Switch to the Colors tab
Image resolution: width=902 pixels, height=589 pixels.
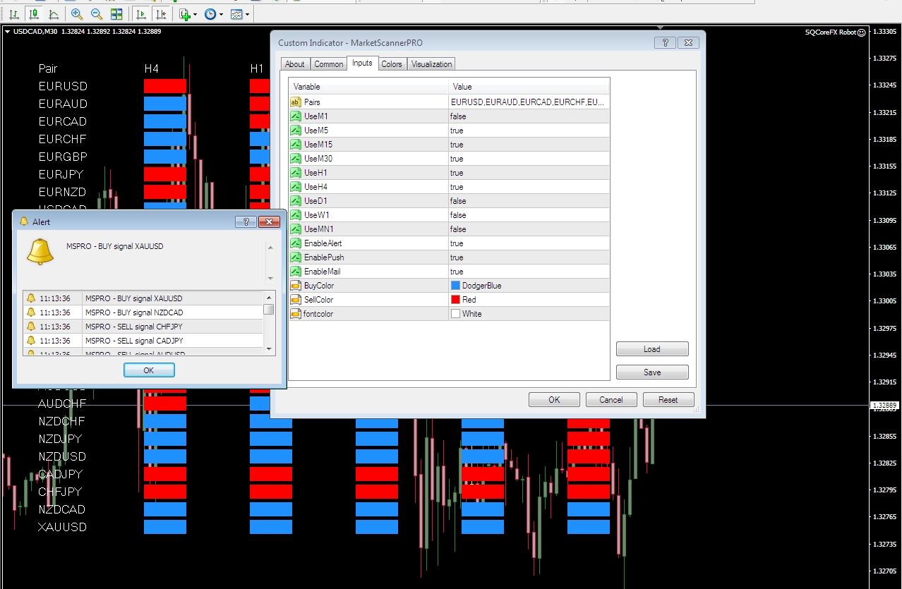(392, 64)
